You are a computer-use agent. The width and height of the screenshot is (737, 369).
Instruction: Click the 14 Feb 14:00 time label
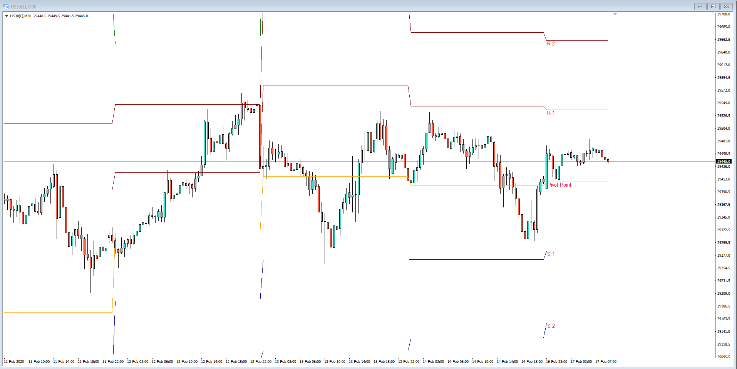click(508, 362)
